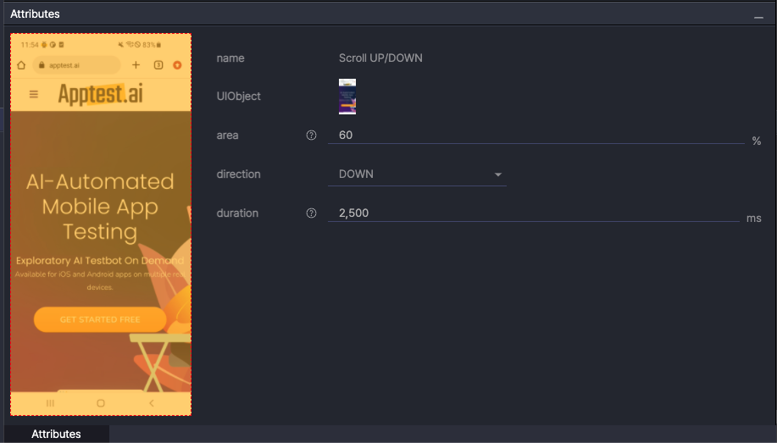Select the Attributes tab at the bottom

click(x=56, y=434)
